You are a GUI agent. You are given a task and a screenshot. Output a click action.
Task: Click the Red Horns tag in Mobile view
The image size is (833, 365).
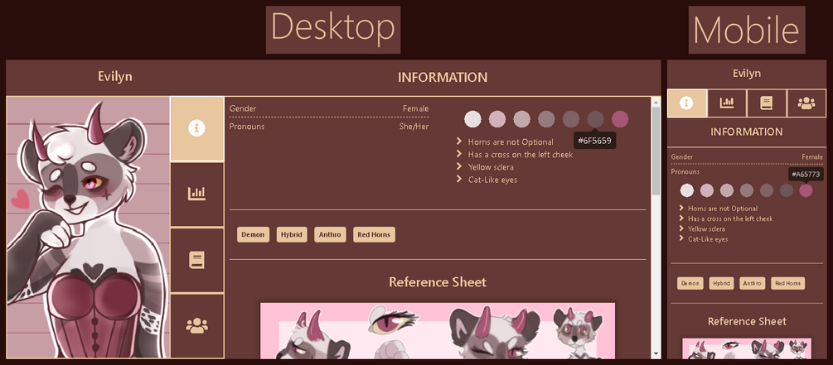click(x=788, y=283)
